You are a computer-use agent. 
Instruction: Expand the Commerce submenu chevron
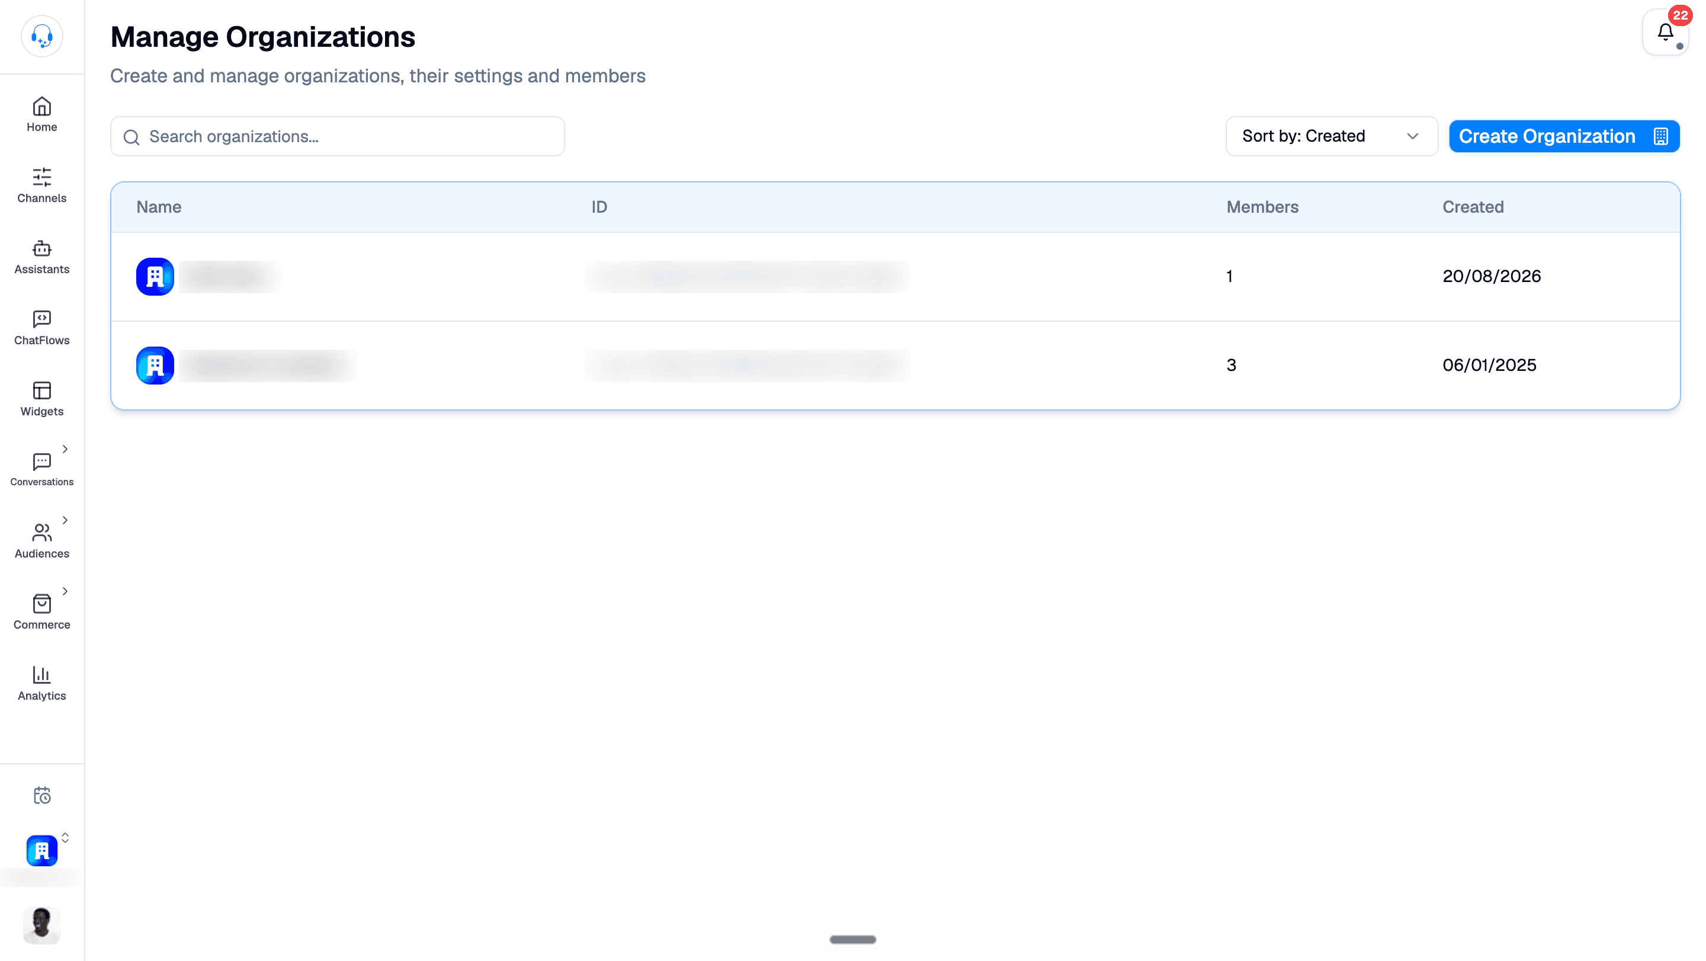65,591
